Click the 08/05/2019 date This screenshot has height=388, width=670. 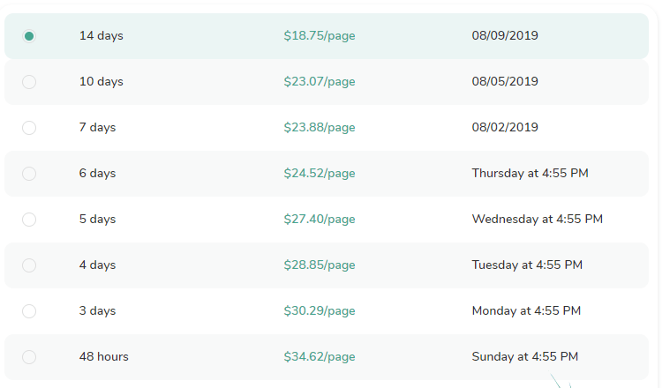pos(505,81)
